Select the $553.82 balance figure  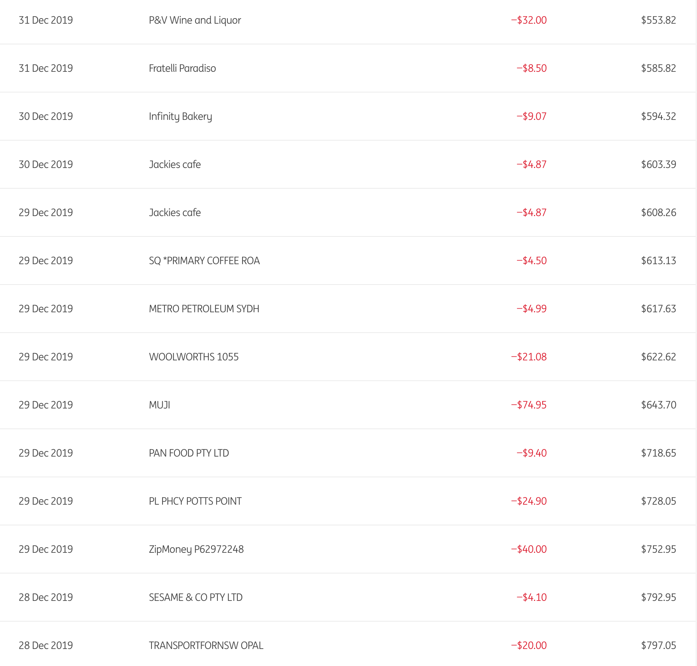[658, 20]
